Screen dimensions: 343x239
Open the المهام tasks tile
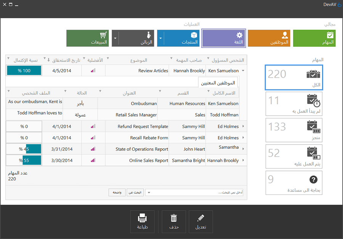(x=314, y=38)
